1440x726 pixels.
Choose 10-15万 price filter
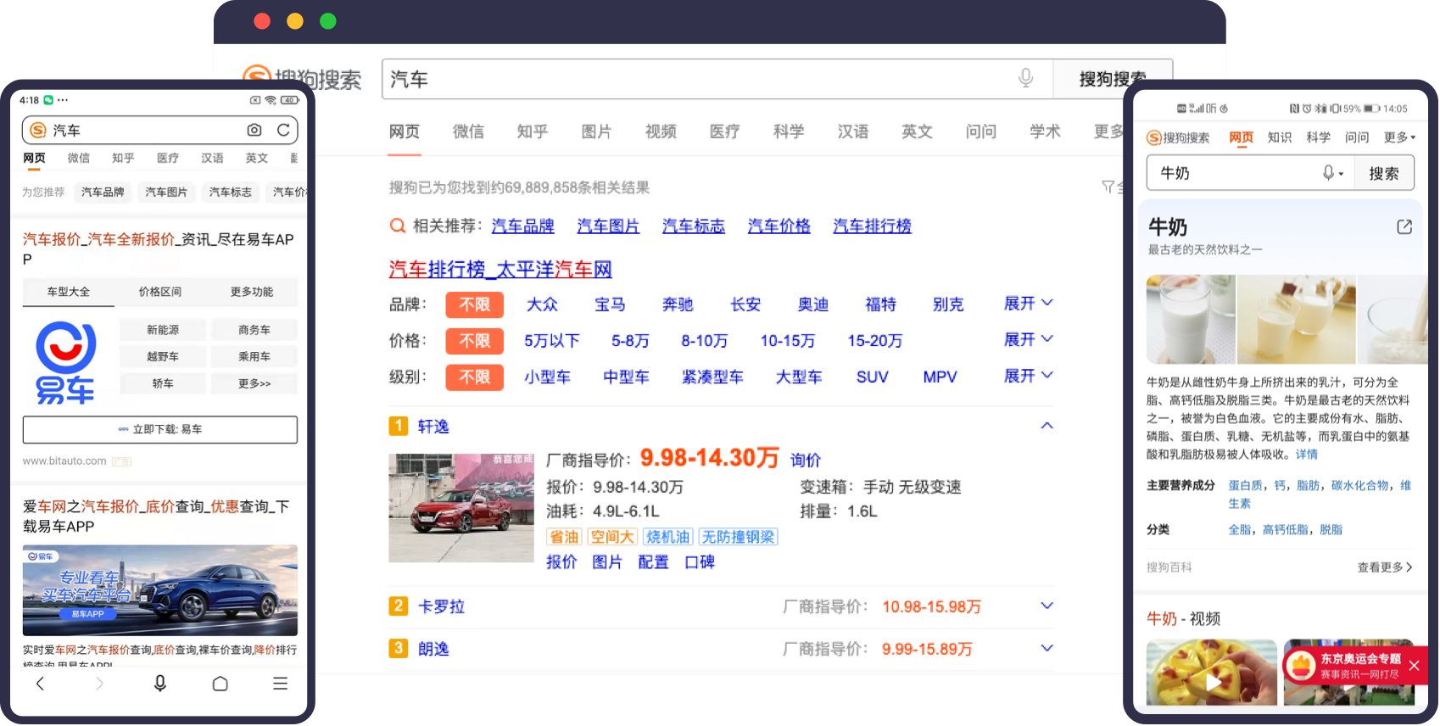click(787, 341)
